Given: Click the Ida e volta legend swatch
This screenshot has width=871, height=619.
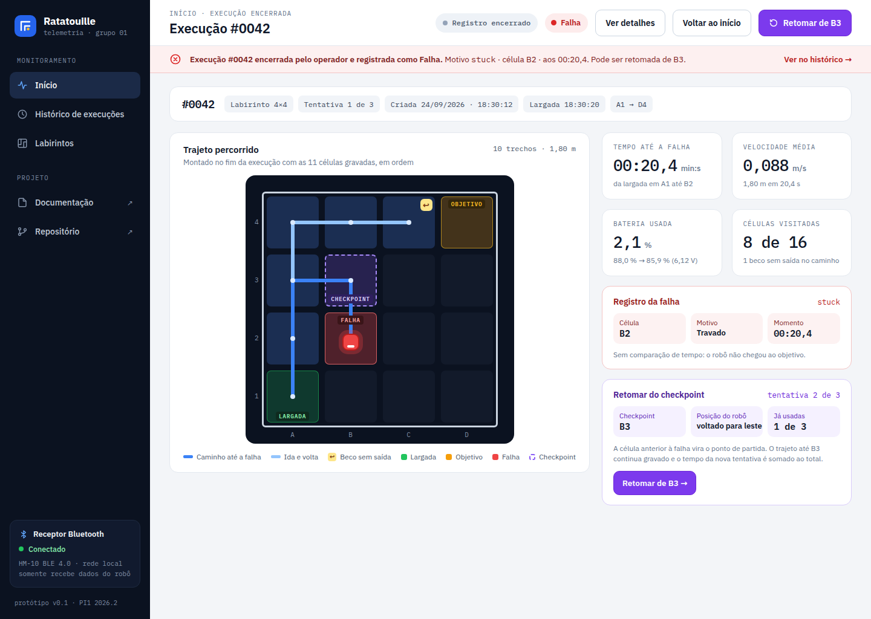Looking at the screenshot, I should click(x=276, y=457).
